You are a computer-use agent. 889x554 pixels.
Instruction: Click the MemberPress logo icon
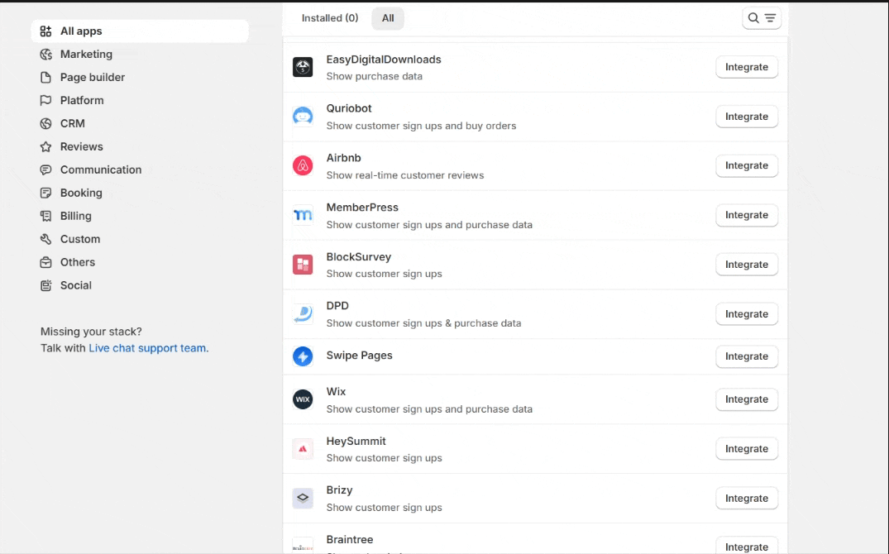[x=303, y=216]
